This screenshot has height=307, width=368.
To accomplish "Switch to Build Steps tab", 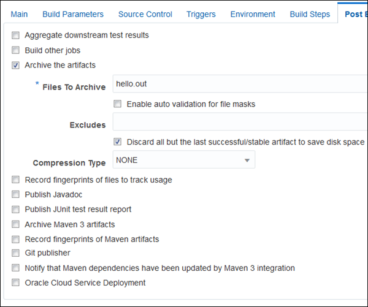I will (310, 14).
